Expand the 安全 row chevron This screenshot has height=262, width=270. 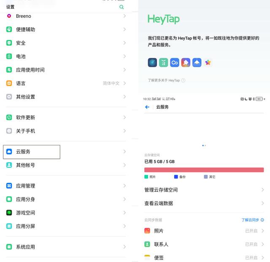tap(124, 43)
